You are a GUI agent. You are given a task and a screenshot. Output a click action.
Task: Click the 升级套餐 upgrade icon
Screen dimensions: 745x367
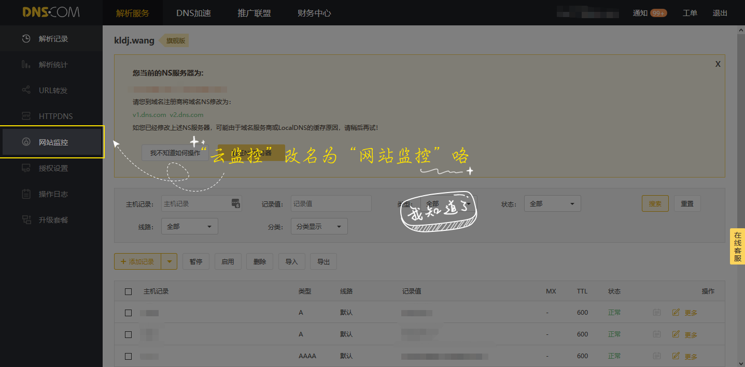tap(26, 220)
